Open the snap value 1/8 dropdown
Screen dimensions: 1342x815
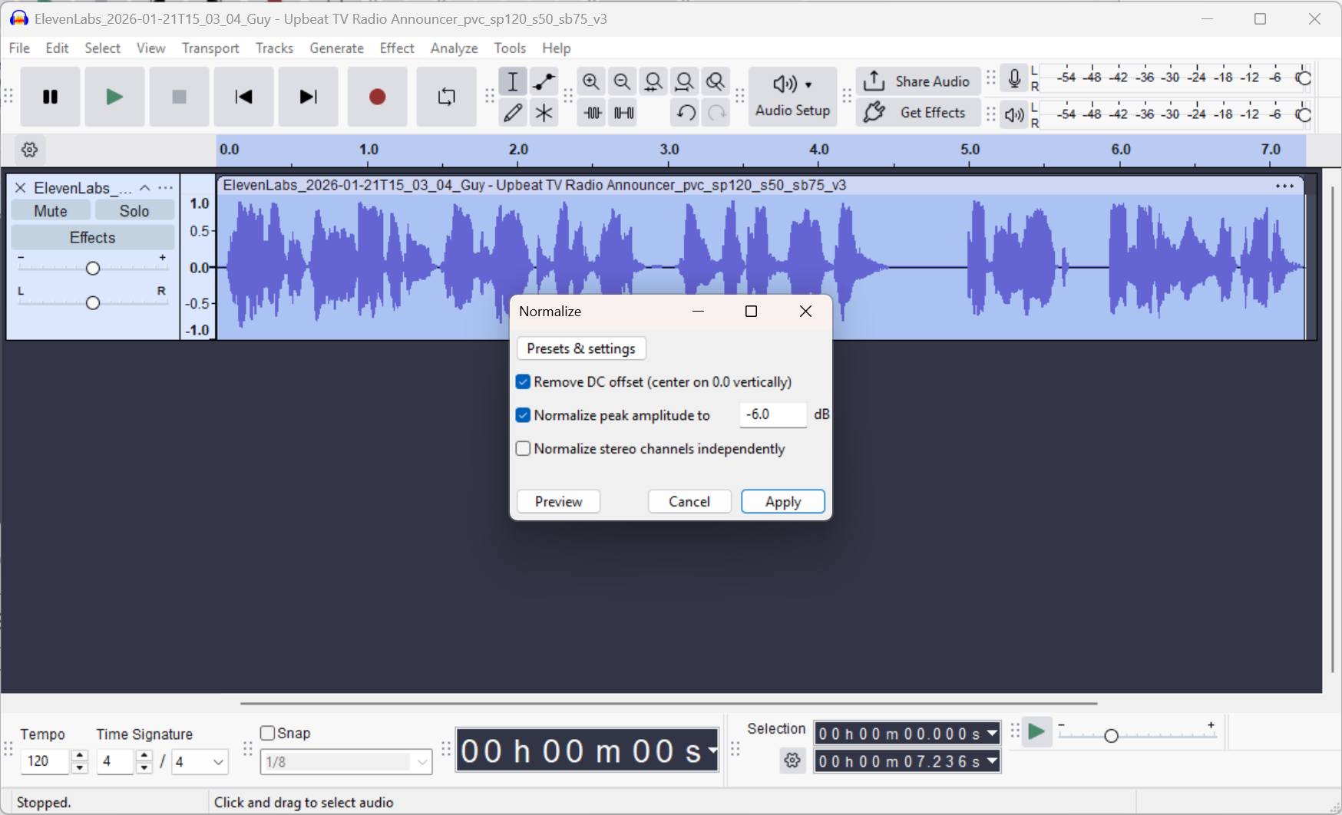(421, 762)
